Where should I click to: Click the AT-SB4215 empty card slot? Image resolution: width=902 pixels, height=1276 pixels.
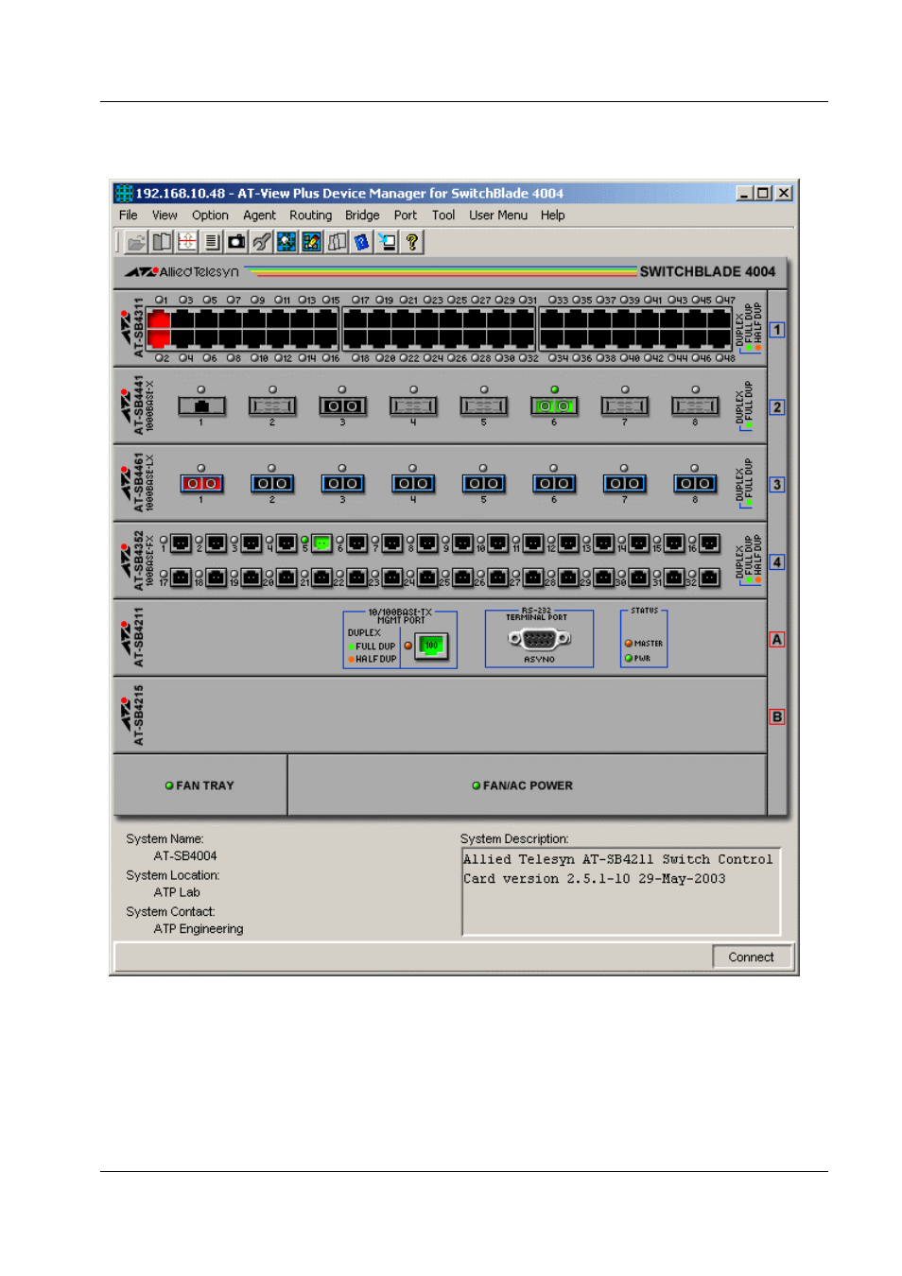441,716
